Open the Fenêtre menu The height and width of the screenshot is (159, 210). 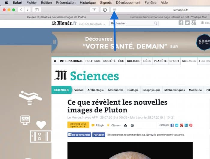(150, 2)
